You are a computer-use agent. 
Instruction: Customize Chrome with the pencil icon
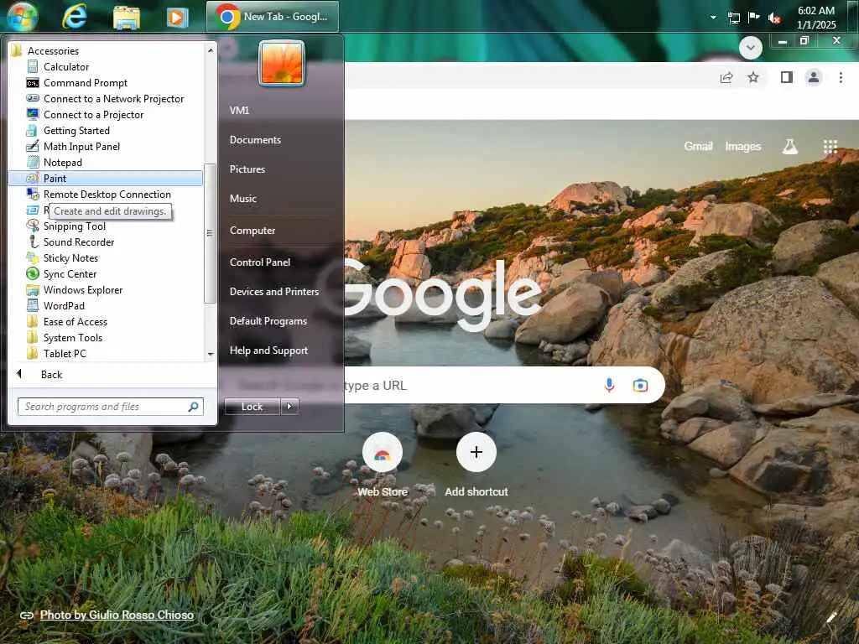point(831,617)
